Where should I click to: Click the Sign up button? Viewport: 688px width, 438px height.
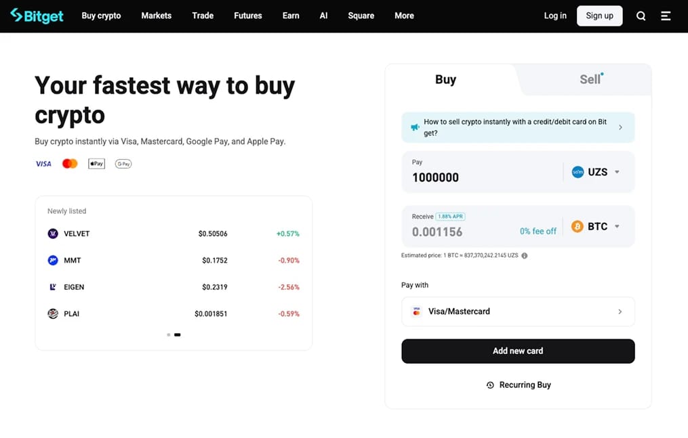click(x=599, y=16)
